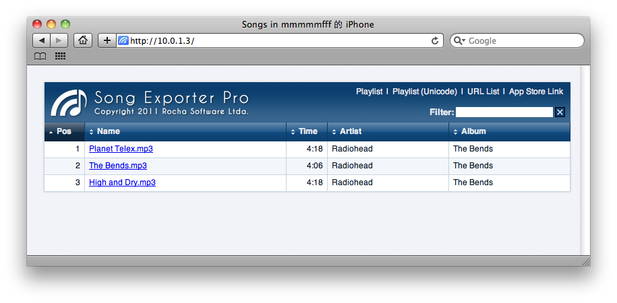Click position number 2 cell
617x303 pixels.
click(65, 166)
